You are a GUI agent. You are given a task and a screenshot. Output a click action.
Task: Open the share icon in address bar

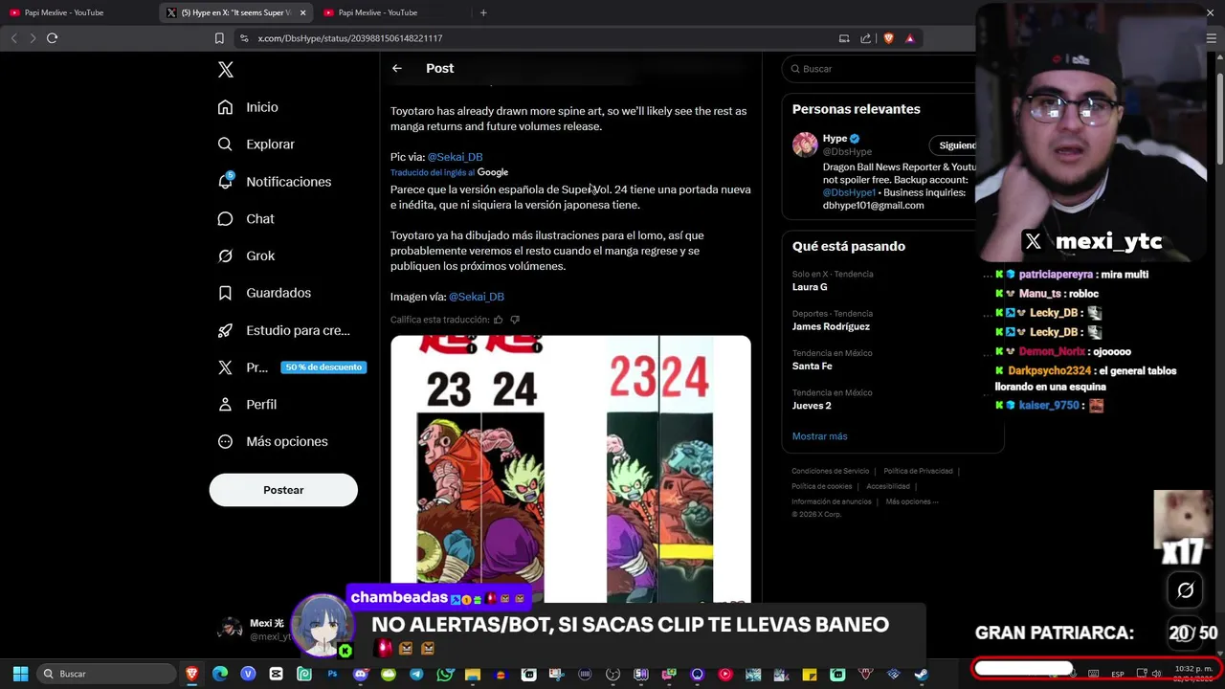(x=866, y=38)
